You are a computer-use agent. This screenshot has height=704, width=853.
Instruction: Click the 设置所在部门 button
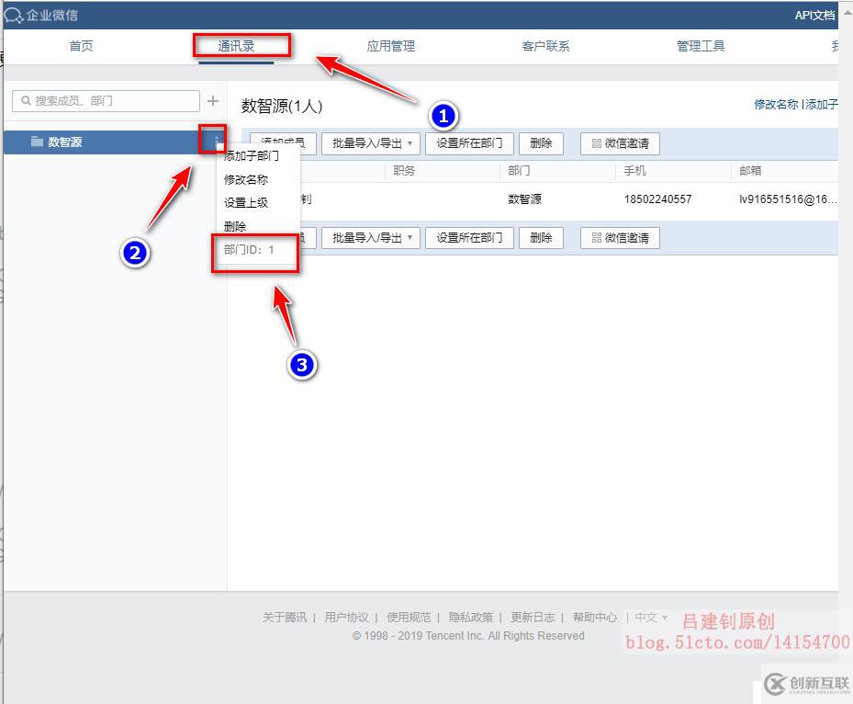[x=469, y=143]
